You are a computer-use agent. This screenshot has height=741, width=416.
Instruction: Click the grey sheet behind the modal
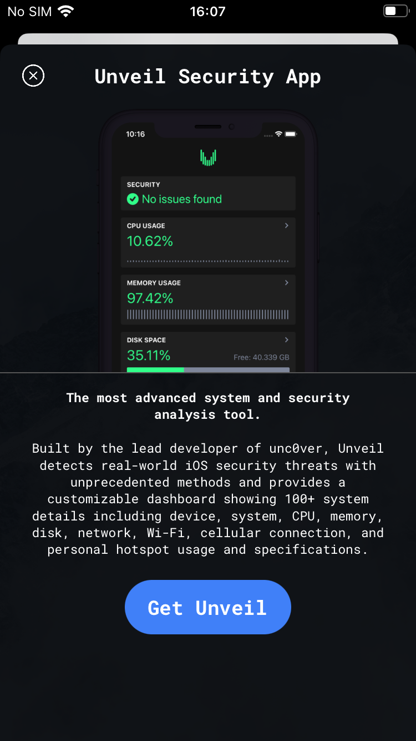(208, 39)
